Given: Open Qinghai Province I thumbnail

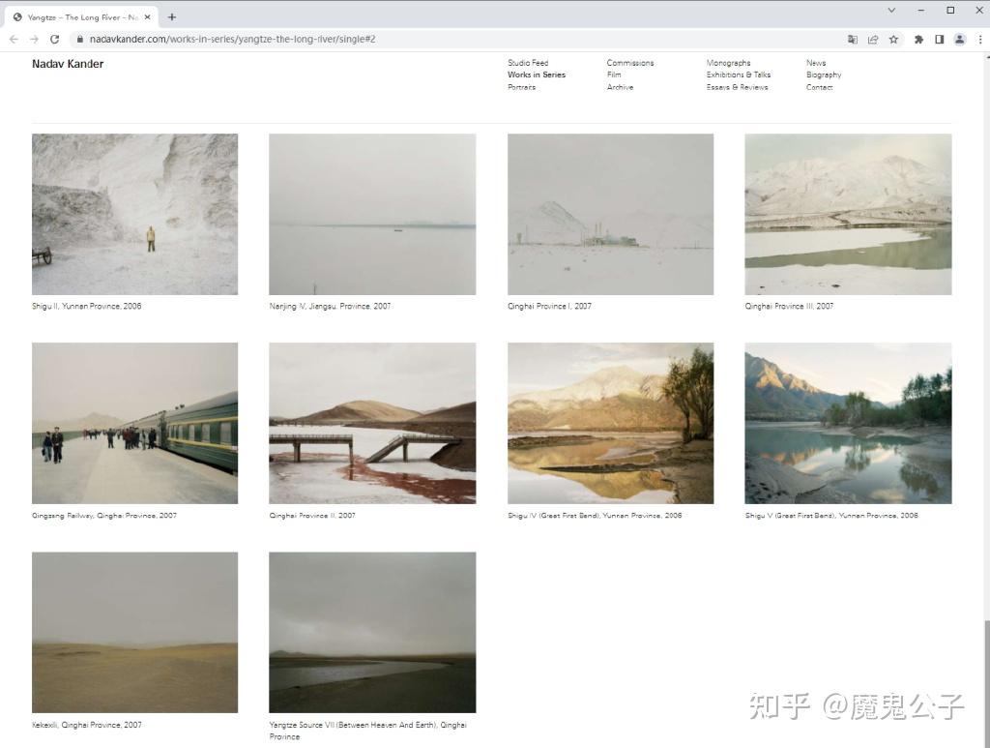Looking at the screenshot, I should (x=611, y=214).
